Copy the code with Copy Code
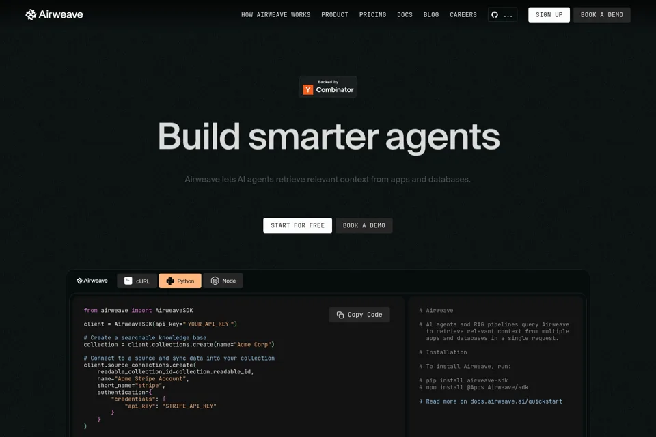The image size is (656, 437). pos(359,315)
